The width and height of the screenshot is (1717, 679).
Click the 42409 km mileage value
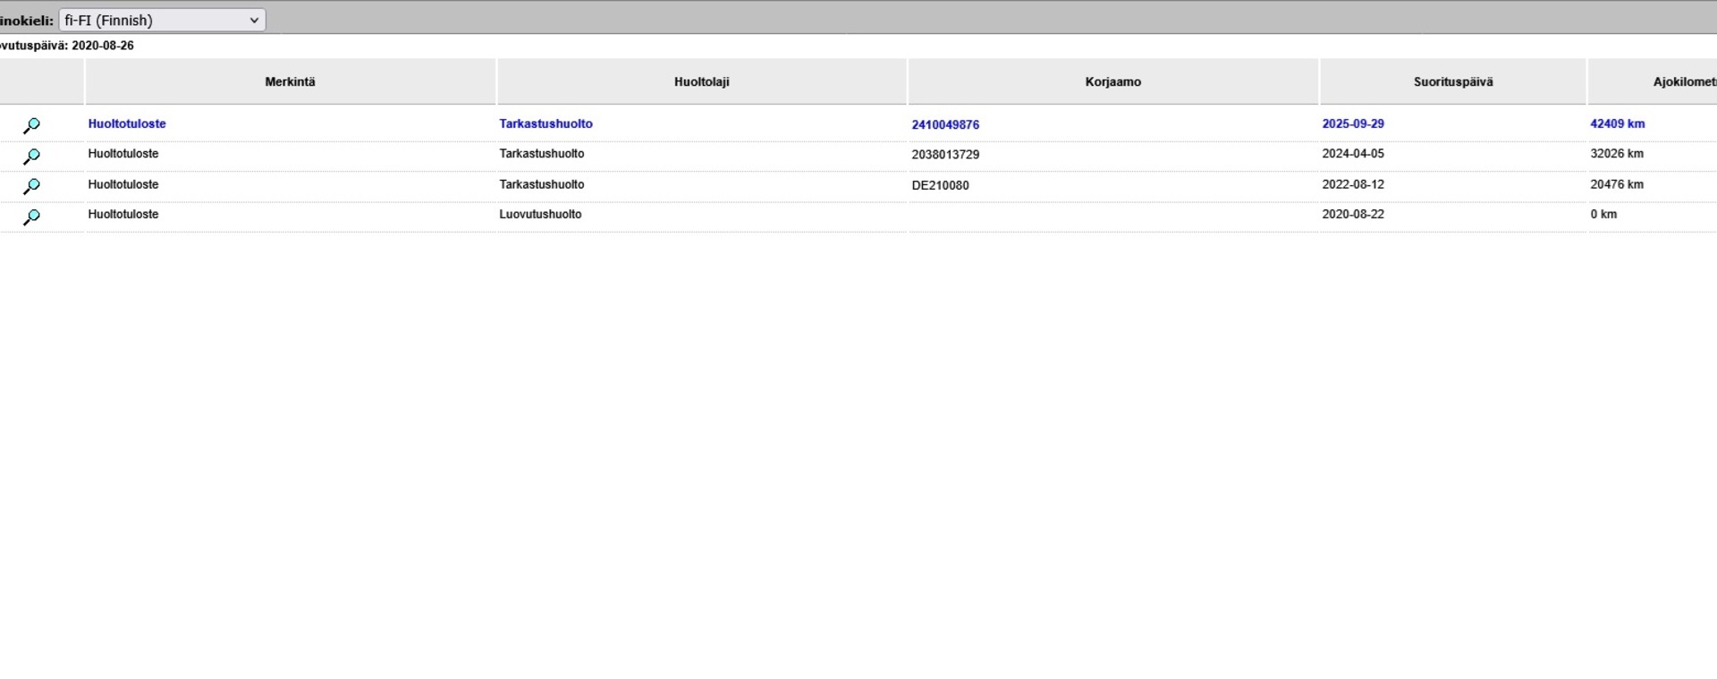[x=1617, y=123]
